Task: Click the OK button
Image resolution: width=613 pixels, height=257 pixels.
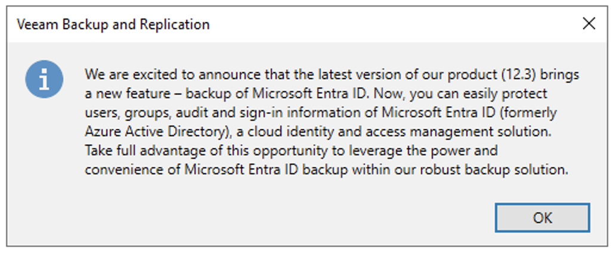Action: (x=542, y=218)
